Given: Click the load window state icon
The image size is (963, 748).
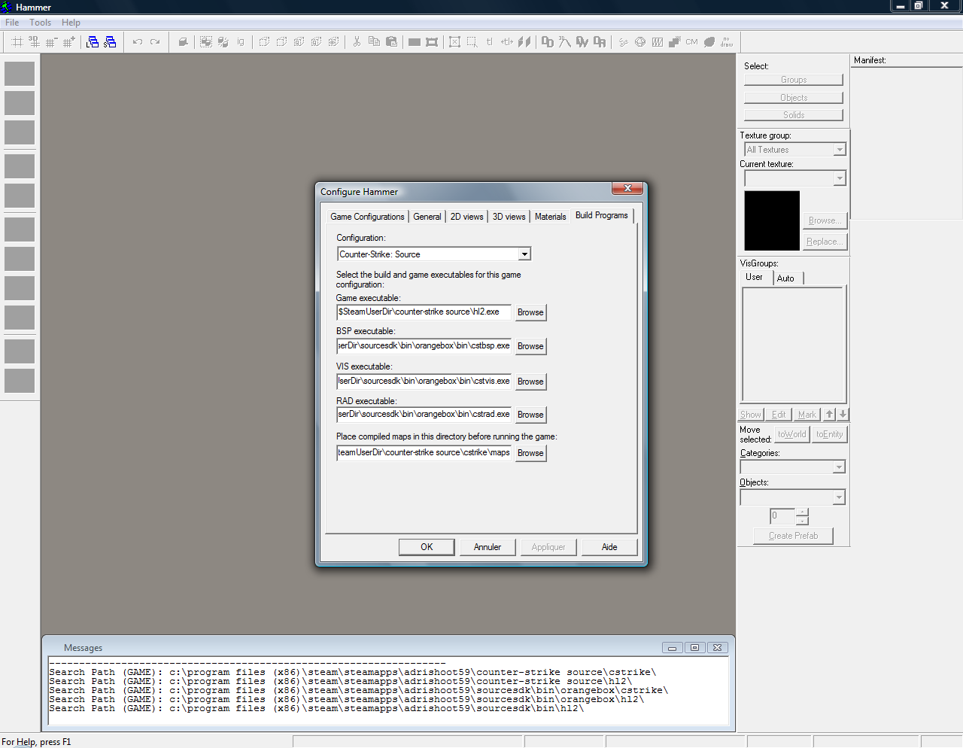Looking at the screenshot, I should coord(93,42).
